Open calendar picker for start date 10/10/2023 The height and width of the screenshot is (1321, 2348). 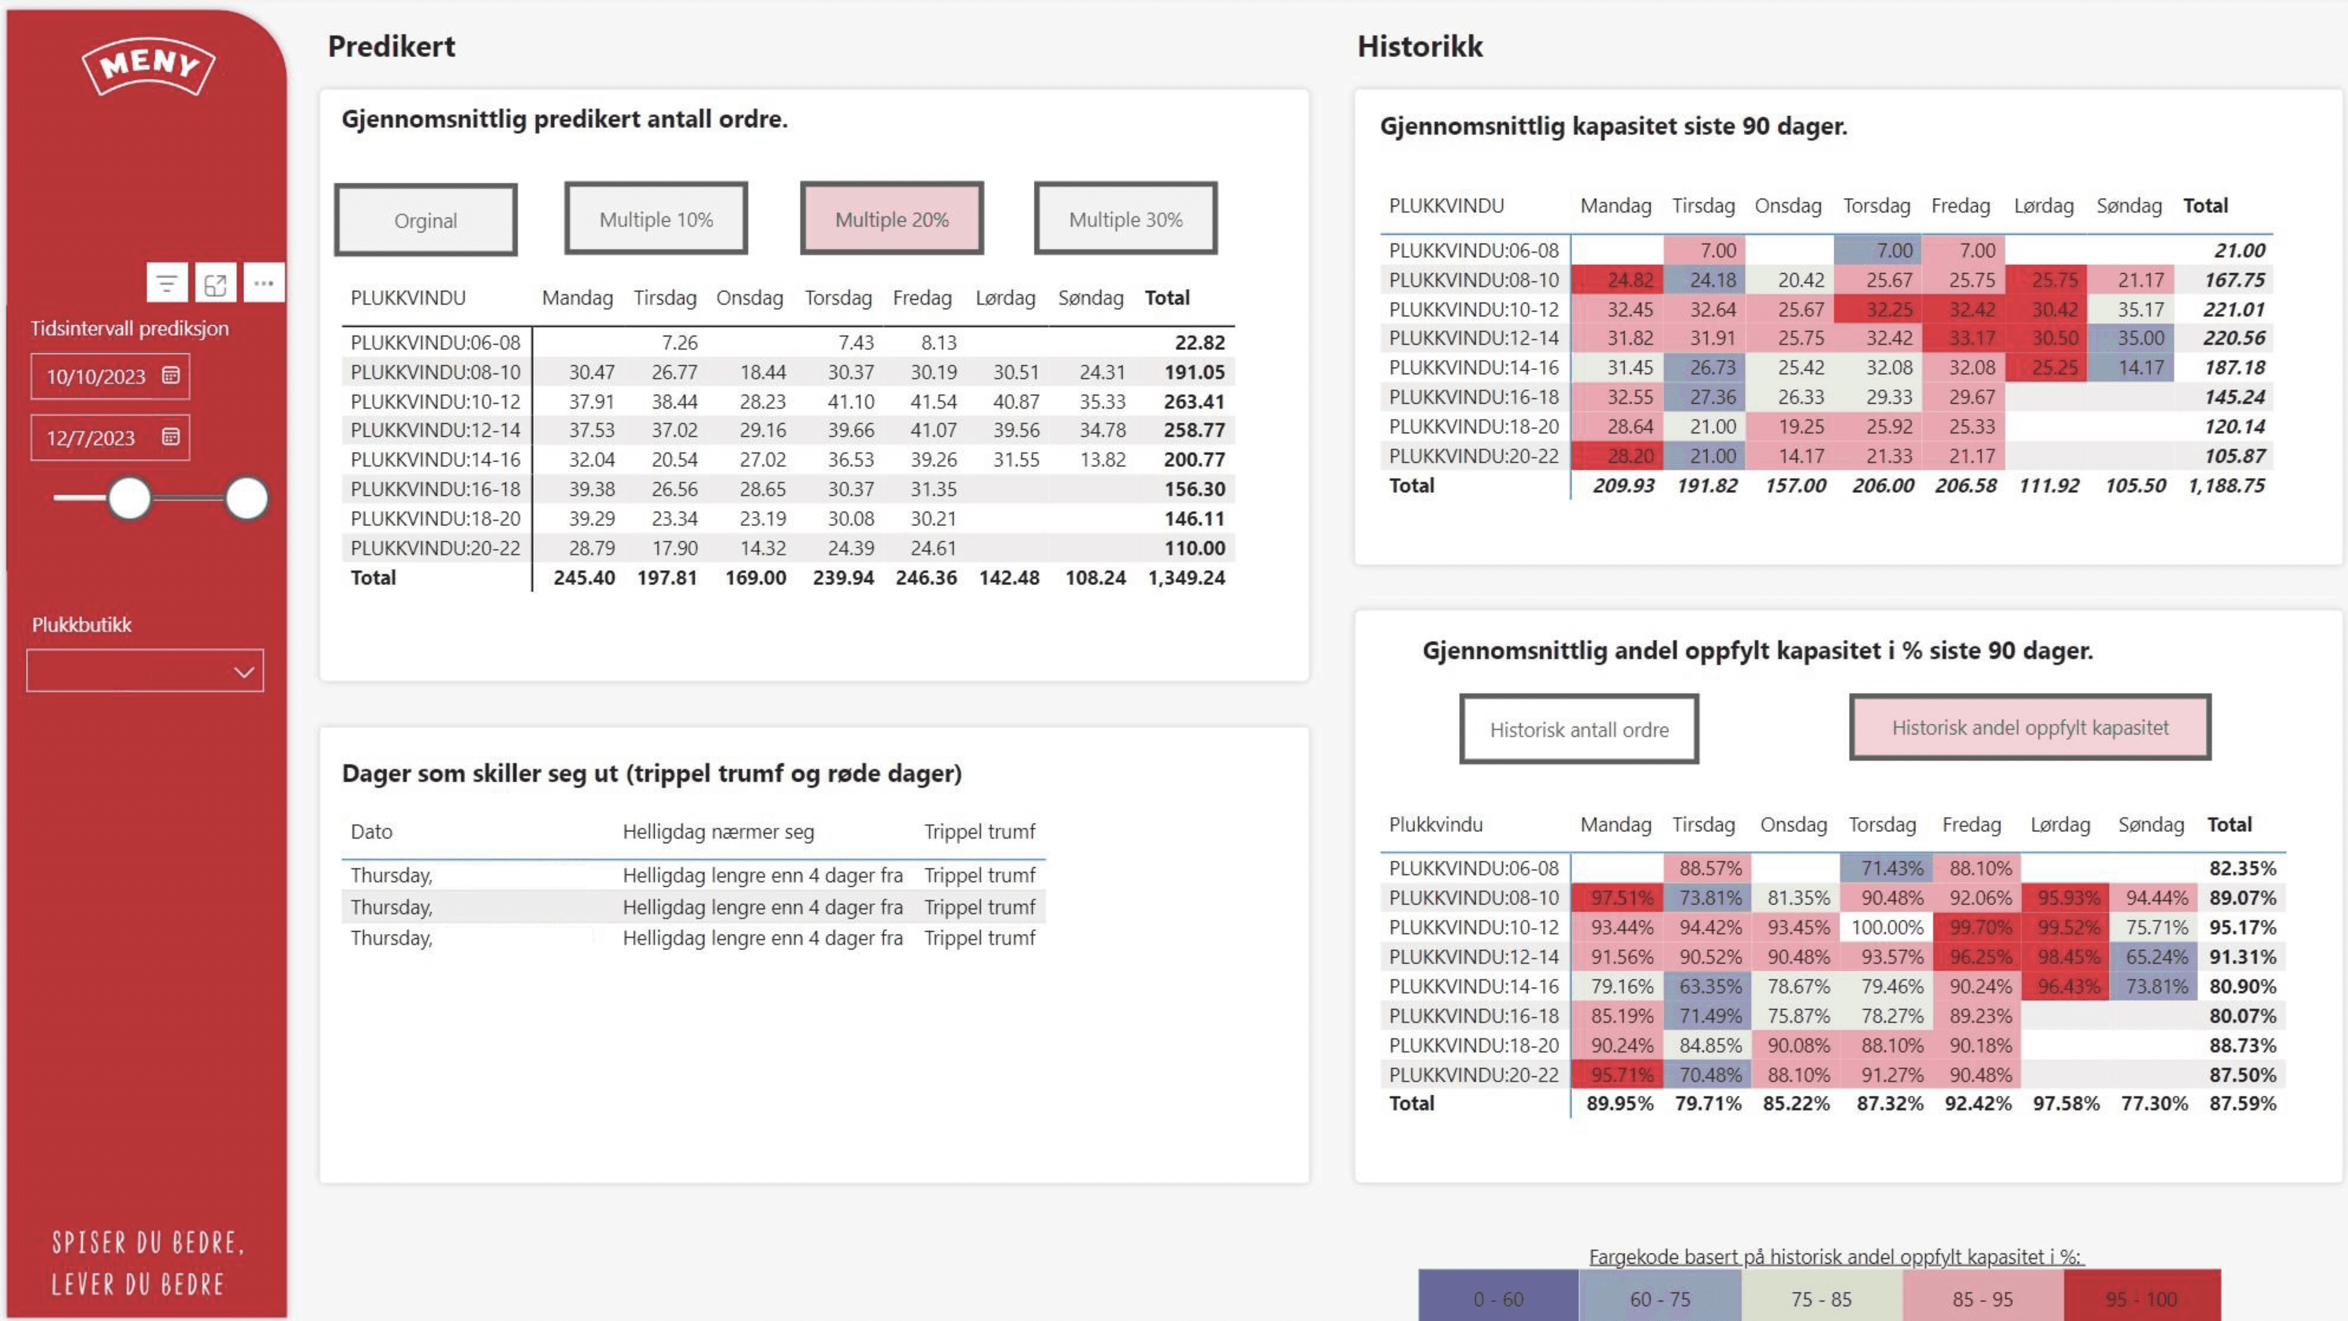(170, 375)
